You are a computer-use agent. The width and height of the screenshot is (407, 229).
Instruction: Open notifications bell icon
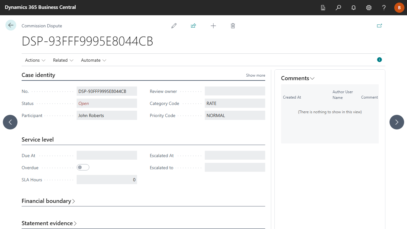[354, 8]
